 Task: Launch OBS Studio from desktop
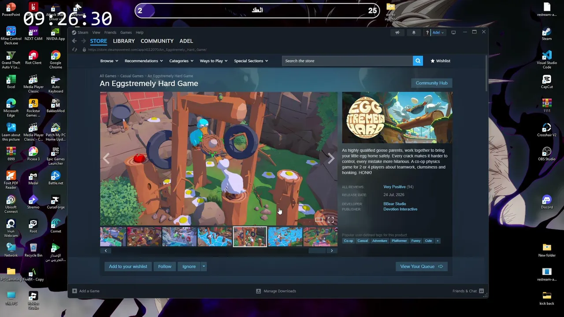click(547, 154)
